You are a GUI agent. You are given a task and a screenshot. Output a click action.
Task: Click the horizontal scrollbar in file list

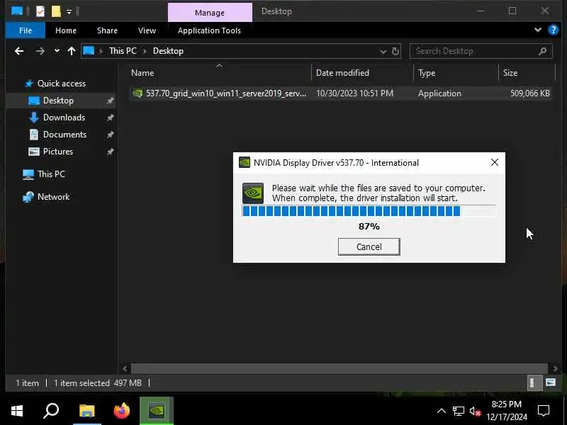[339, 368]
